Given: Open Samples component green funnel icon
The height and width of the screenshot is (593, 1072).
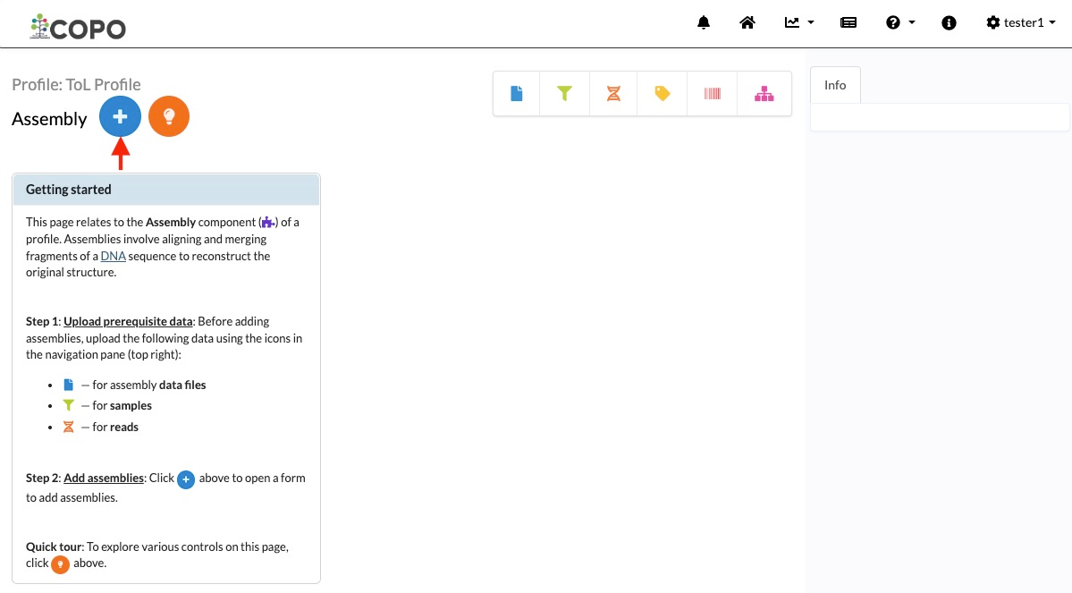Looking at the screenshot, I should 564,94.
